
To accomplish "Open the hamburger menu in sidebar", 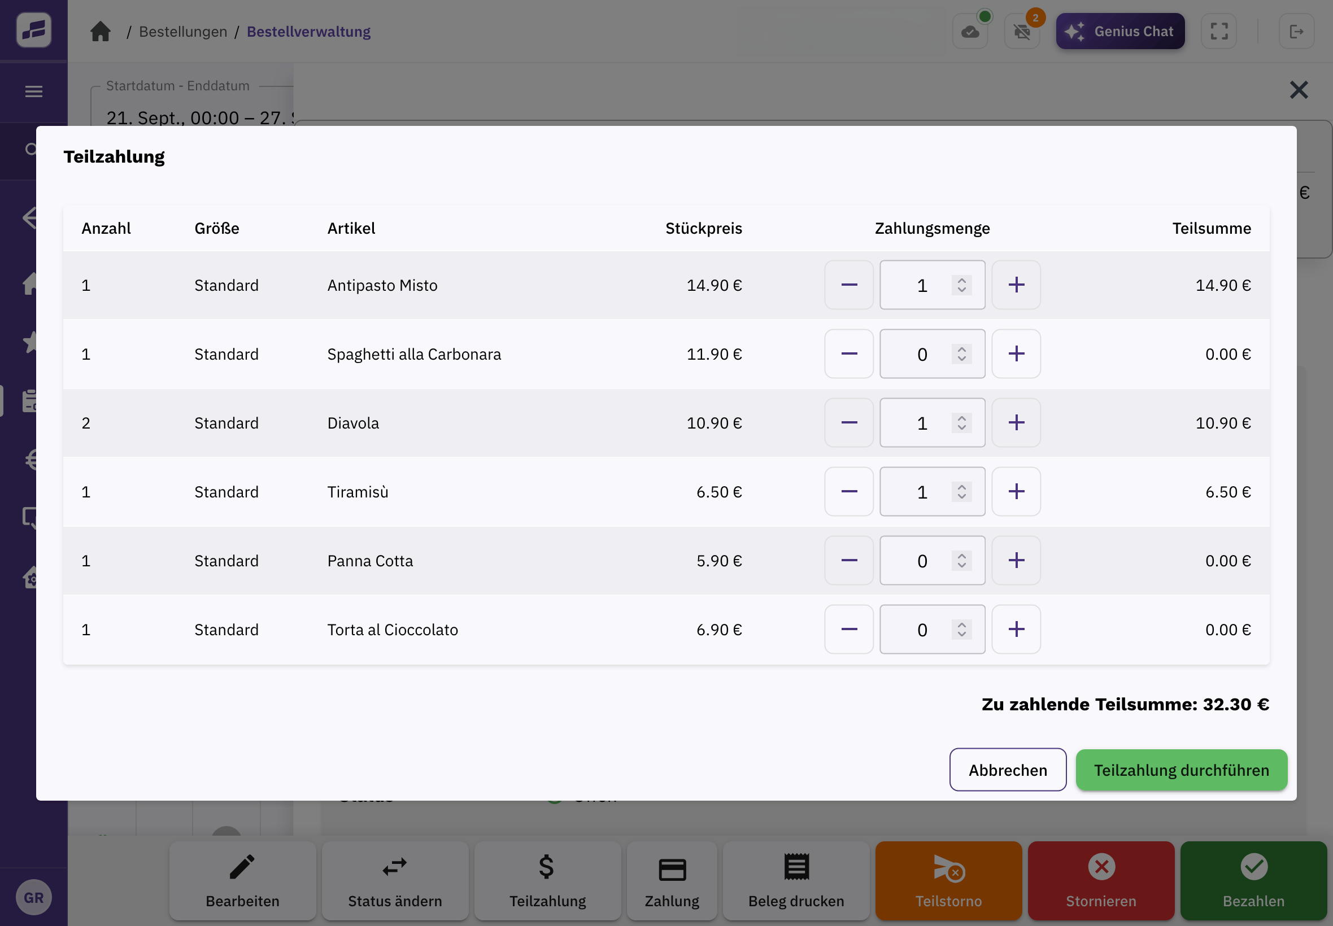I will [34, 91].
